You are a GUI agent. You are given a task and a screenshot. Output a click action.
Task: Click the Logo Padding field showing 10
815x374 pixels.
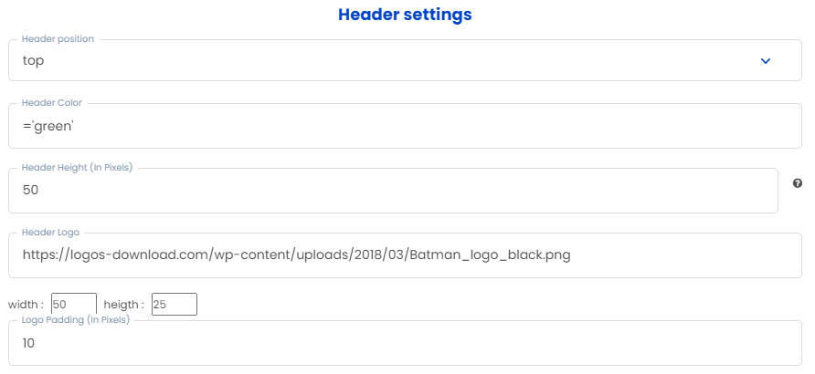405,343
